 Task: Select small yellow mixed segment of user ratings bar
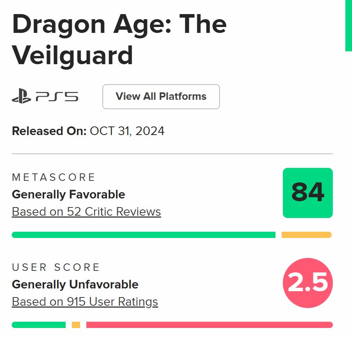point(76,325)
